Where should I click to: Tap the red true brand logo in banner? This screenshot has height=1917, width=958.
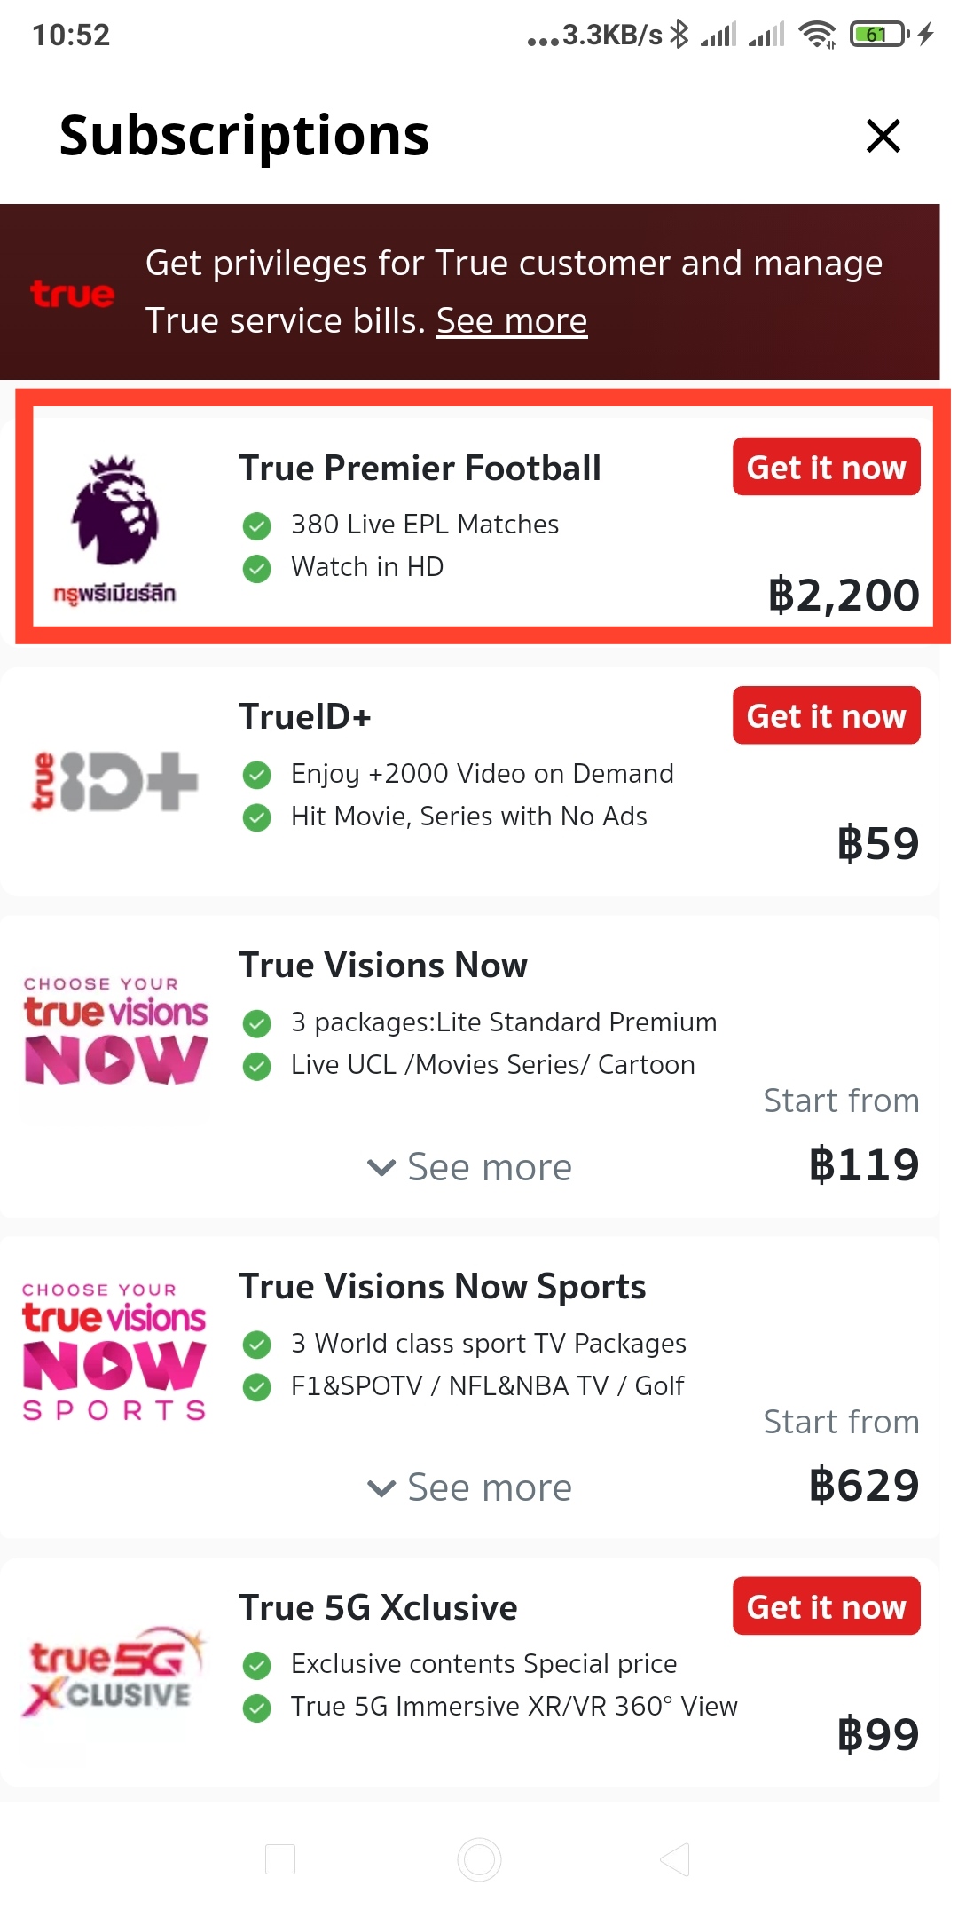tap(73, 294)
